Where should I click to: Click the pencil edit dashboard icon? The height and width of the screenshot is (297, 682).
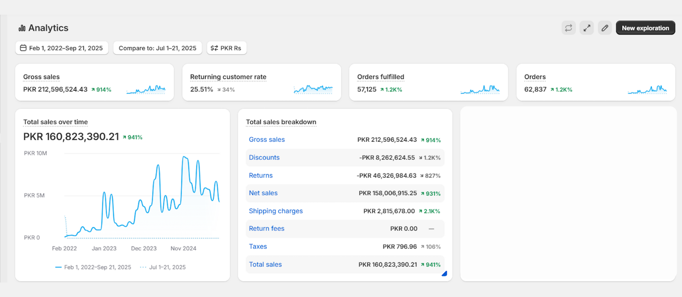point(605,28)
